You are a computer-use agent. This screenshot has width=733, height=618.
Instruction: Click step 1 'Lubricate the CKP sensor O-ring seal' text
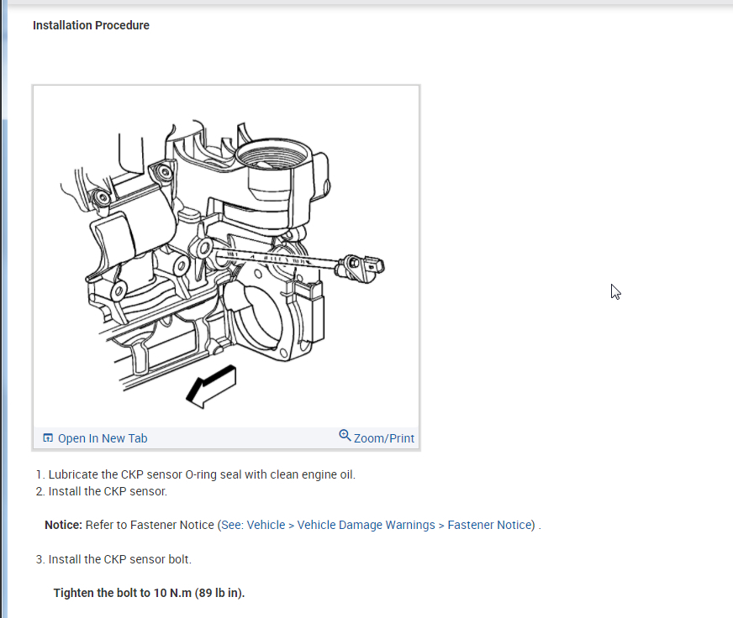(202, 474)
